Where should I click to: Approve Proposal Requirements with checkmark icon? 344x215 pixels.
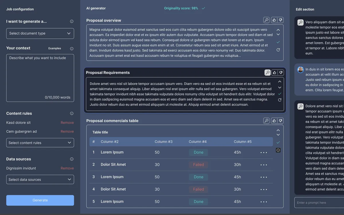pos(280,94)
